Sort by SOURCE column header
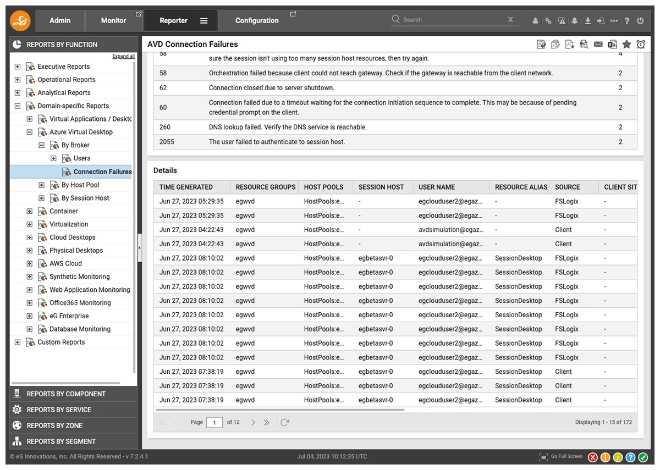 pos(574,187)
